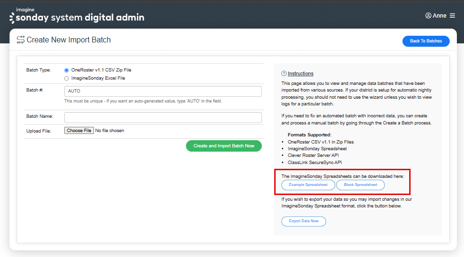
Task: Click the Instructions help question icon
Action: click(284, 73)
